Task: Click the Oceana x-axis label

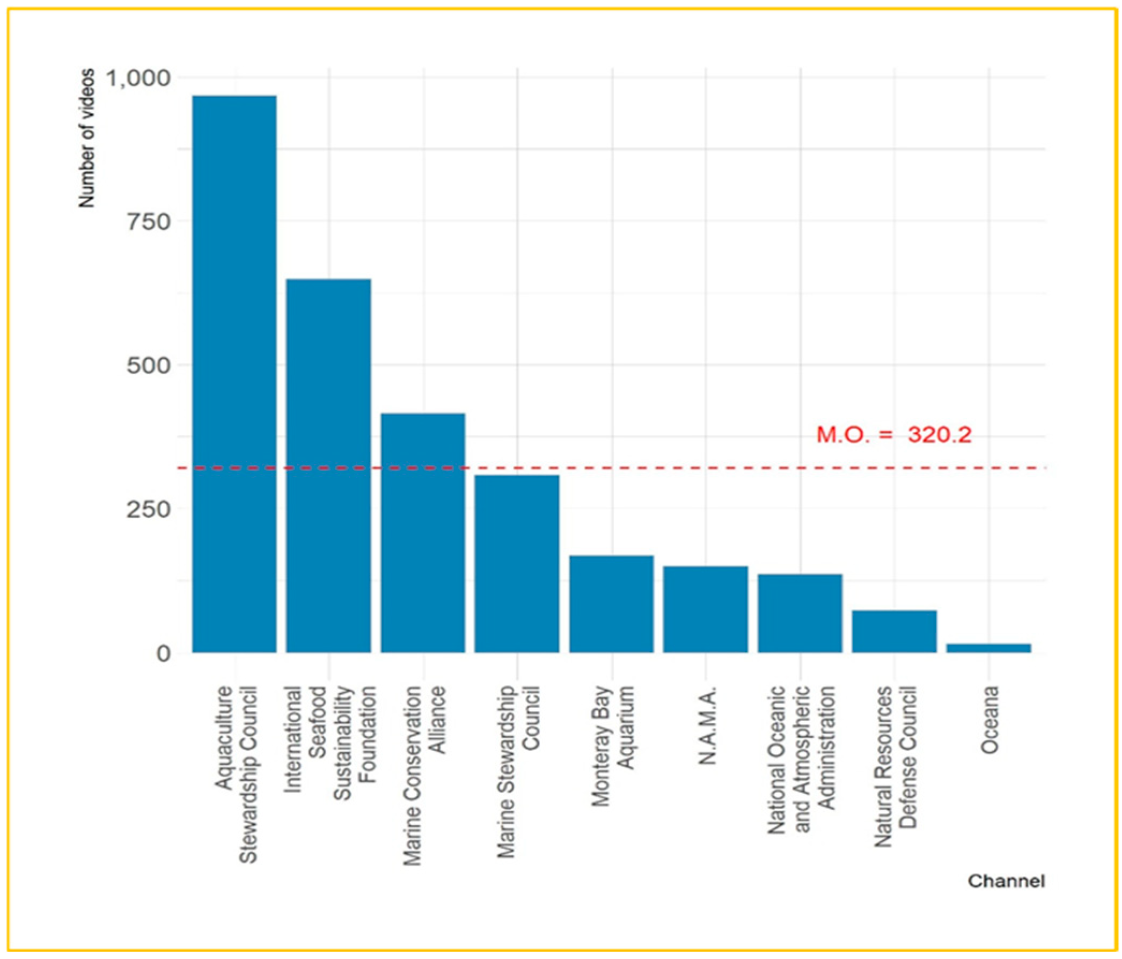Action: [x=989, y=720]
